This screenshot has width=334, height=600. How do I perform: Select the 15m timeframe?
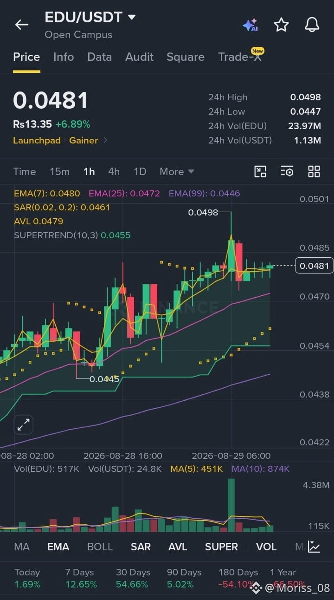pos(59,171)
